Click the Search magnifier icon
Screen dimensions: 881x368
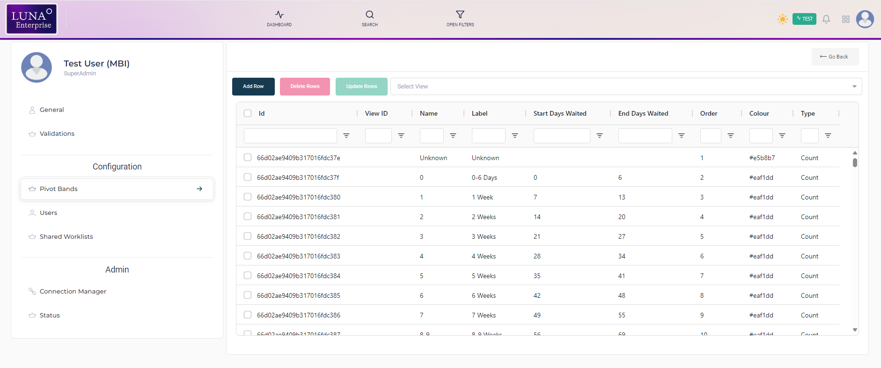point(369,15)
